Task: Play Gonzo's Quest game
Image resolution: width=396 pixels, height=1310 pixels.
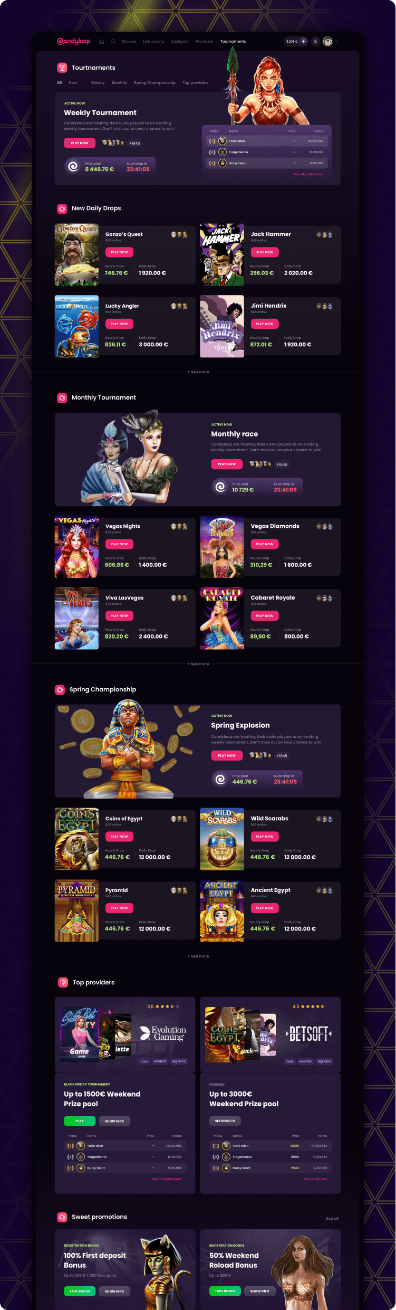Action: pos(119,252)
